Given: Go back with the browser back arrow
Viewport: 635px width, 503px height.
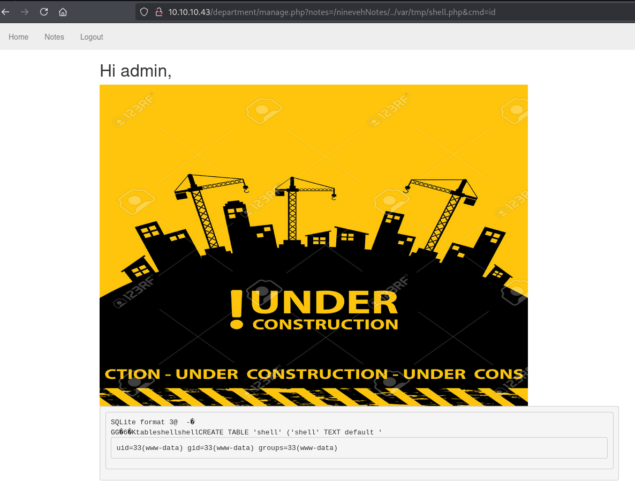Looking at the screenshot, I should point(5,12).
